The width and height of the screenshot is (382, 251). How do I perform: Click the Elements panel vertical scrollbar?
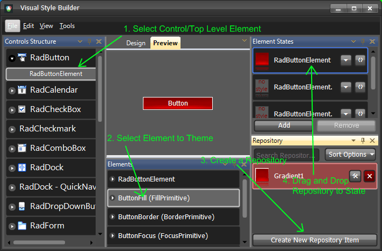[x=245, y=199]
